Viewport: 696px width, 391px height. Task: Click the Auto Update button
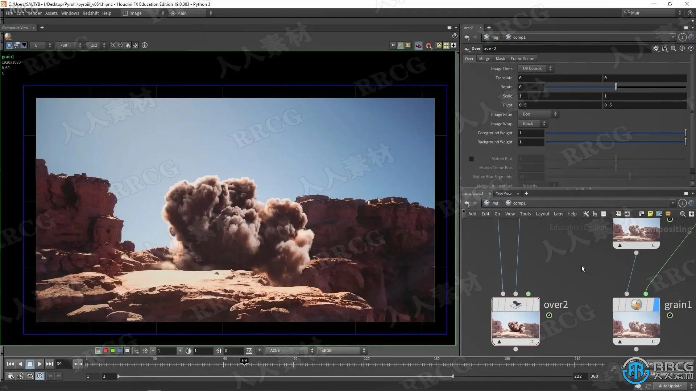[x=670, y=386]
